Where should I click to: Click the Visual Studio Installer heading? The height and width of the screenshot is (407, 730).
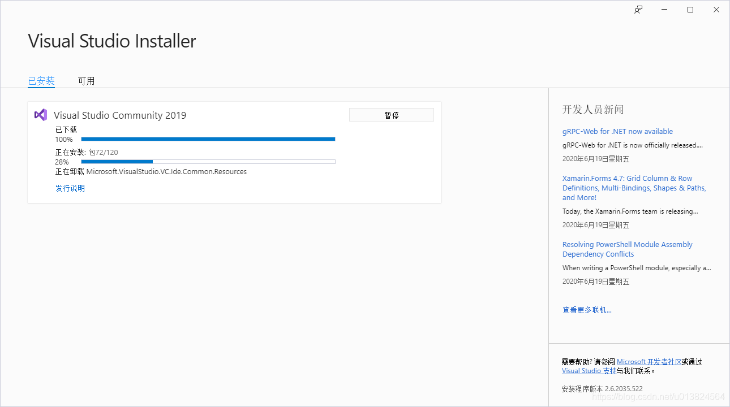point(112,41)
